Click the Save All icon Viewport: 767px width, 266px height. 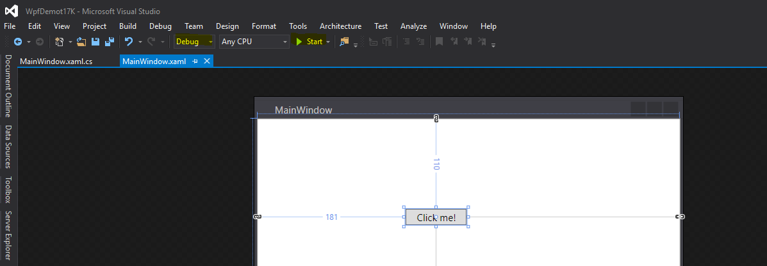tap(109, 42)
